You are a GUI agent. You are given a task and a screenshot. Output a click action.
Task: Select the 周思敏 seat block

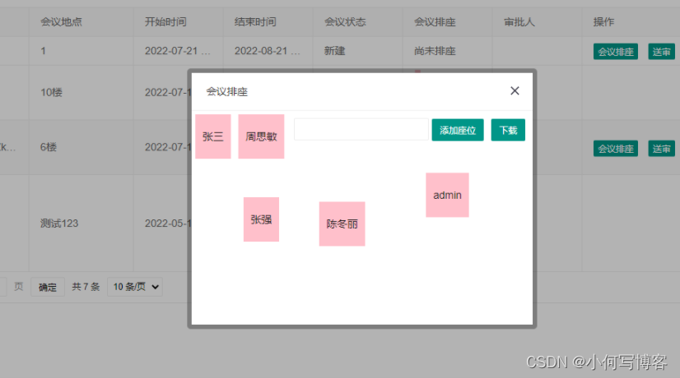click(x=261, y=136)
